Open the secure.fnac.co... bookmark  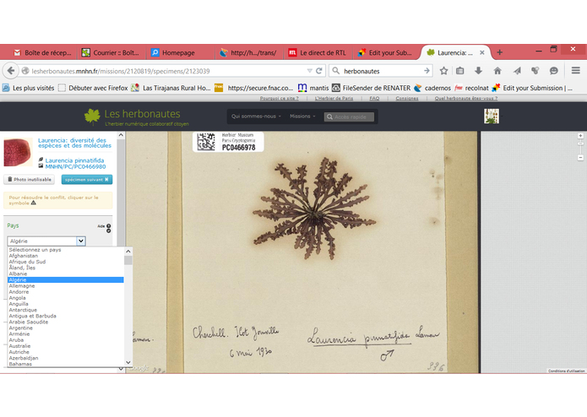[x=254, y=88]
